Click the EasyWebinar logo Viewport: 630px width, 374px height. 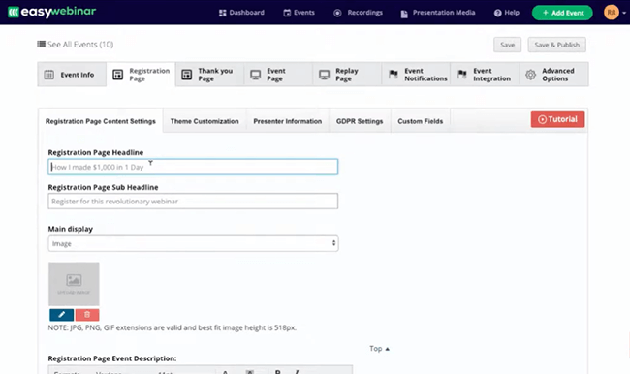coord(51,12)
